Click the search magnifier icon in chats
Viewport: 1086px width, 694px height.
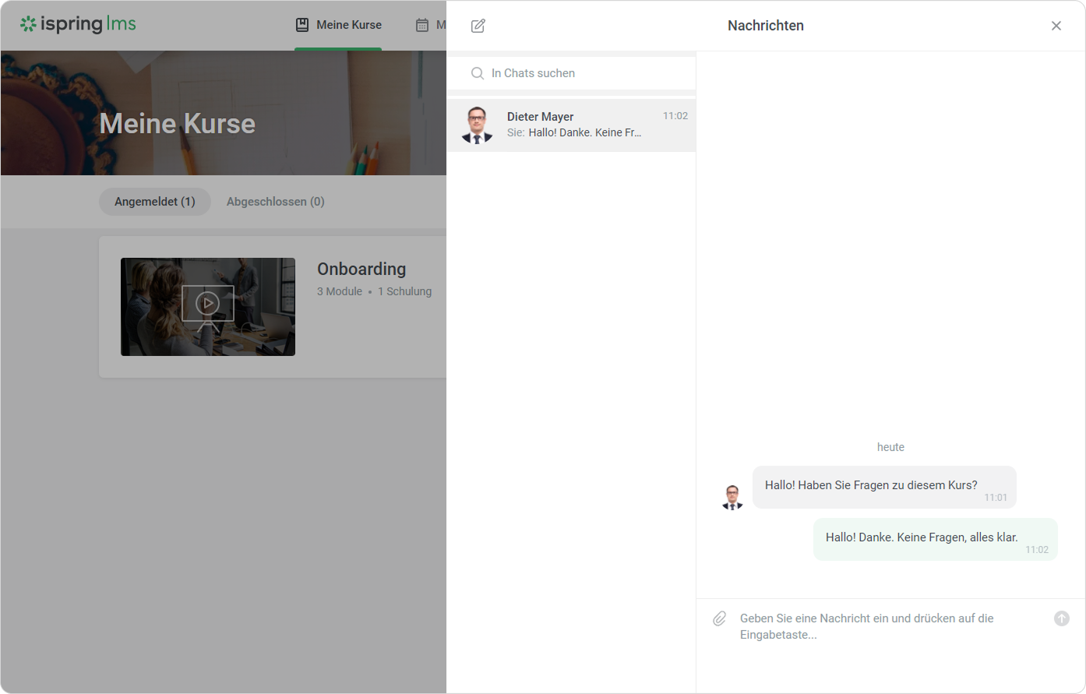(478, 73)
